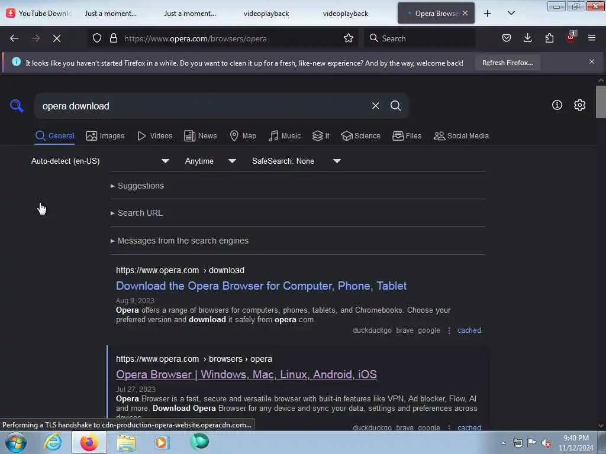The width and height of the screenshot is (606, 454).
Task: Click the green round taskbar app icon
Action: [199, 442]
